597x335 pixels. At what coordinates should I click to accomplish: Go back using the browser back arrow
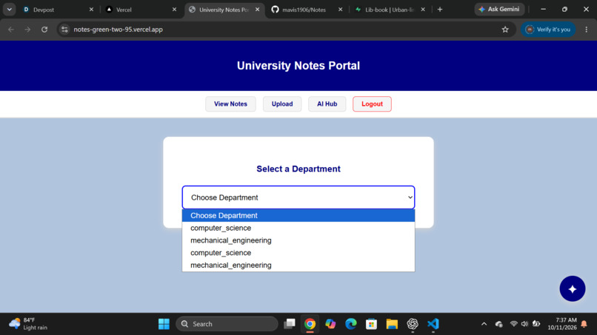[11, 30]
